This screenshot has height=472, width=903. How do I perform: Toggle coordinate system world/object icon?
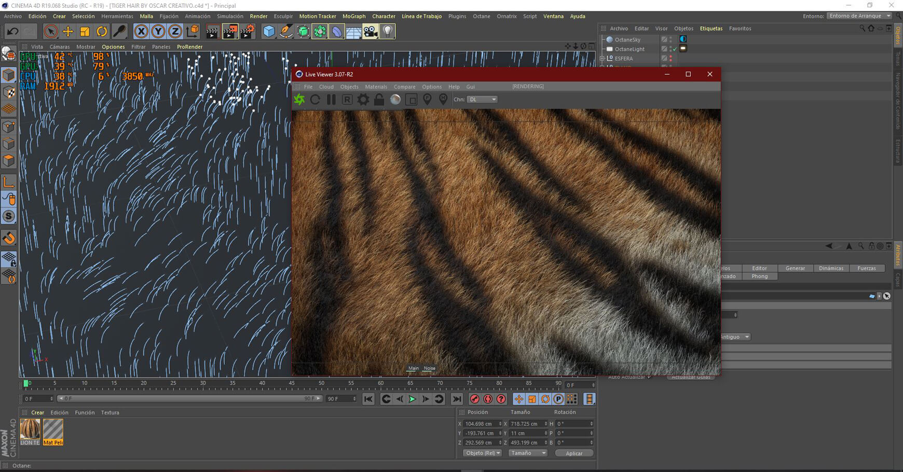pyautogui.click(x=192, y=32)
